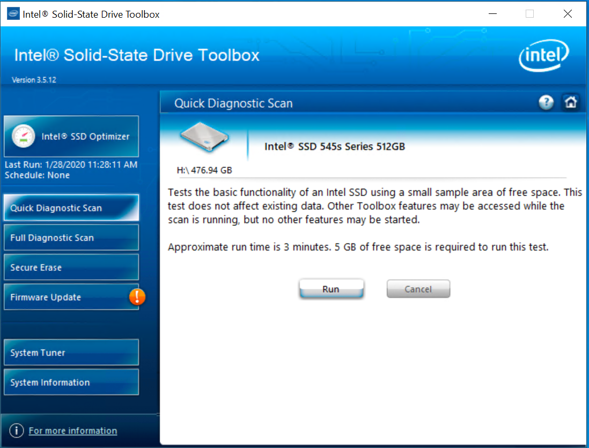Click the orange warning icon on Firmware Update
Viewport: 589px width, 448px height.
137,296
